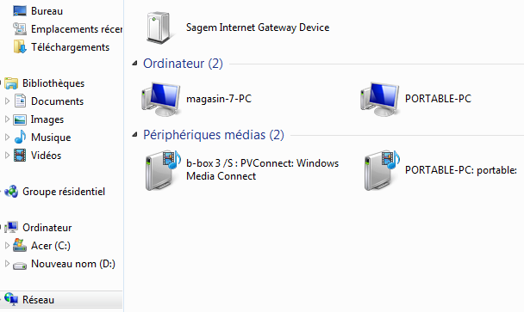Screen dimensions: 524x312
Task: Select the Acer (C:) drive
Action: point(51,246)
